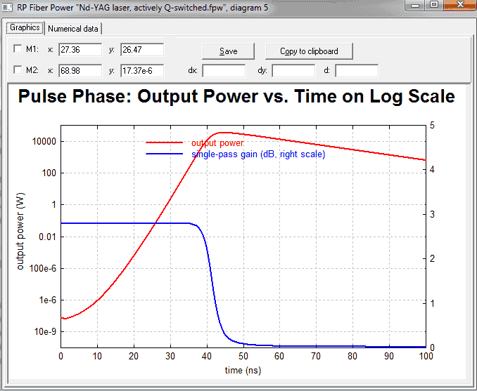The image size is (477, 391).
Task: Select the Graphics tab
Action: [x=25, y=27]
